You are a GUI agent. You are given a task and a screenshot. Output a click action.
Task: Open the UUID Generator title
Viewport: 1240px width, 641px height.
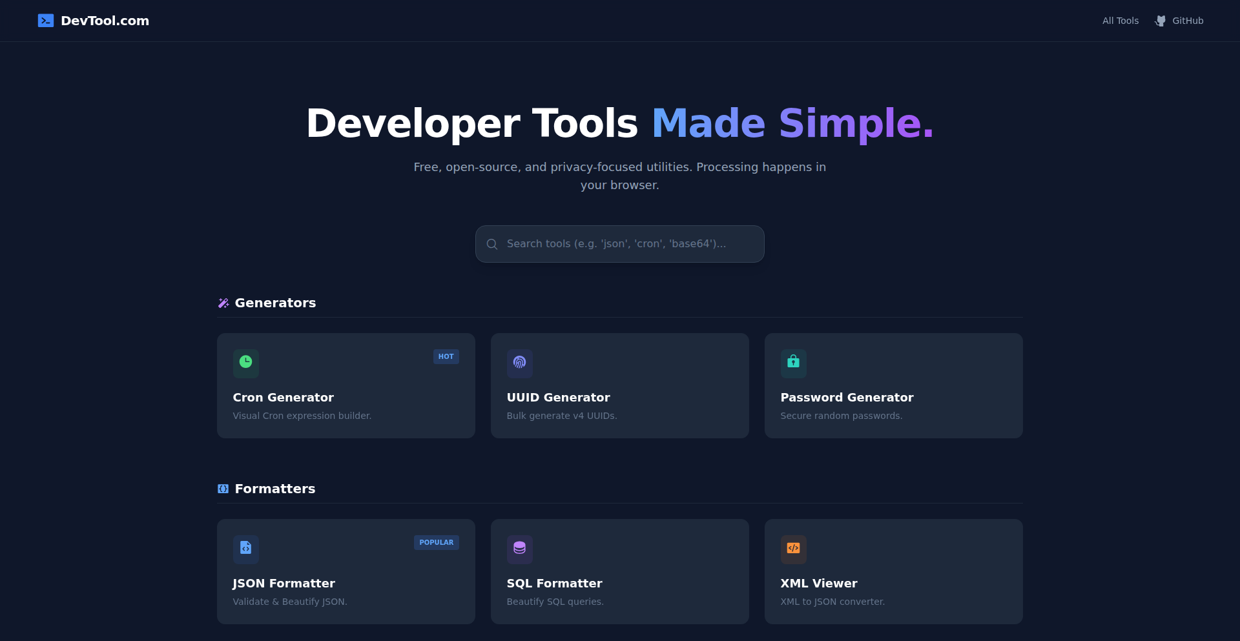(559, 398)
